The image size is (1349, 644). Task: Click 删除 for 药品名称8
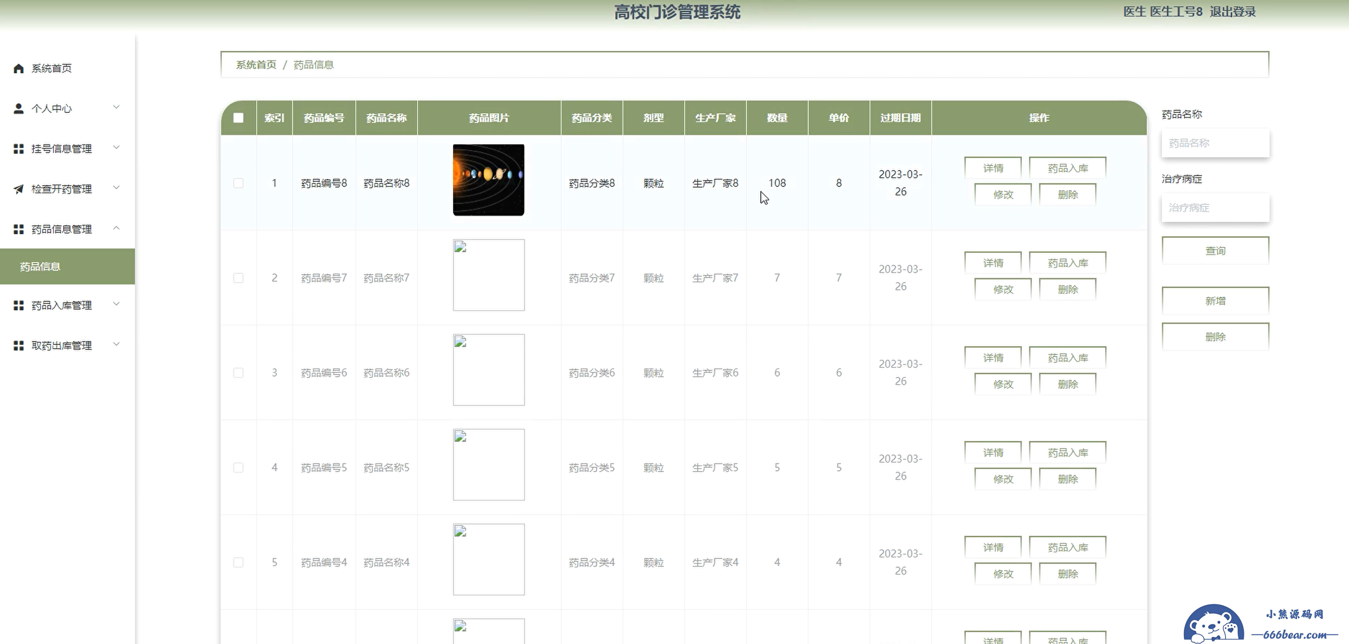1068,195
